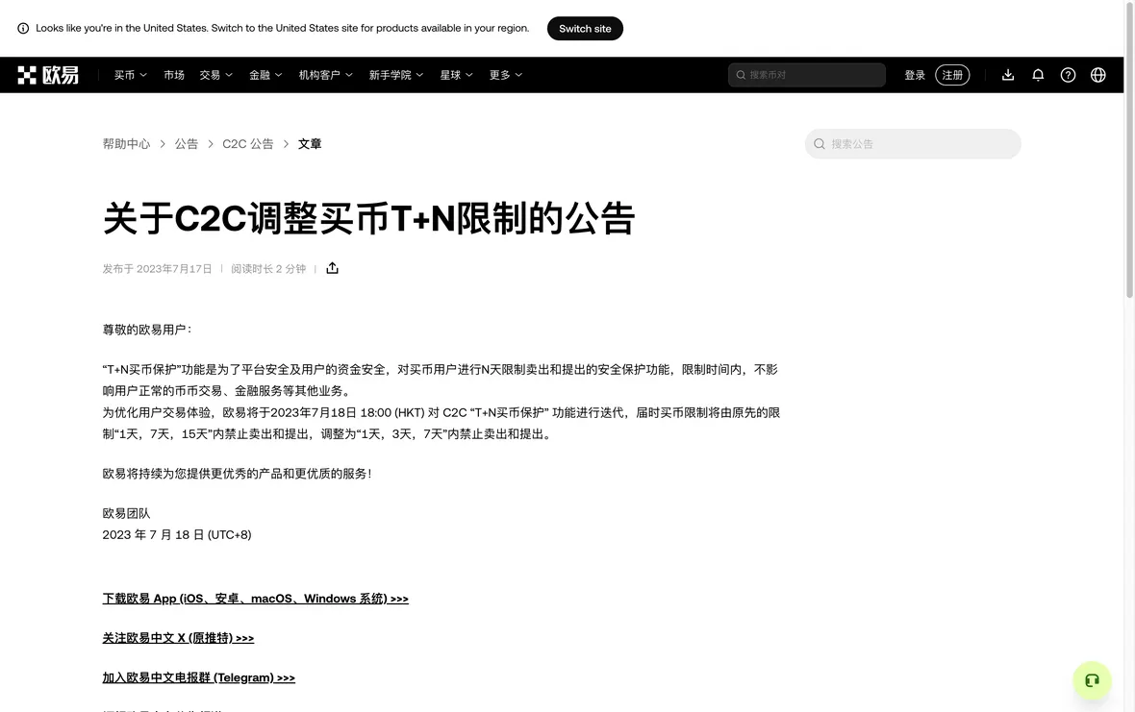
Task: Go to C2C 公告 breadcrumb
Action: [x=247, y=144]
